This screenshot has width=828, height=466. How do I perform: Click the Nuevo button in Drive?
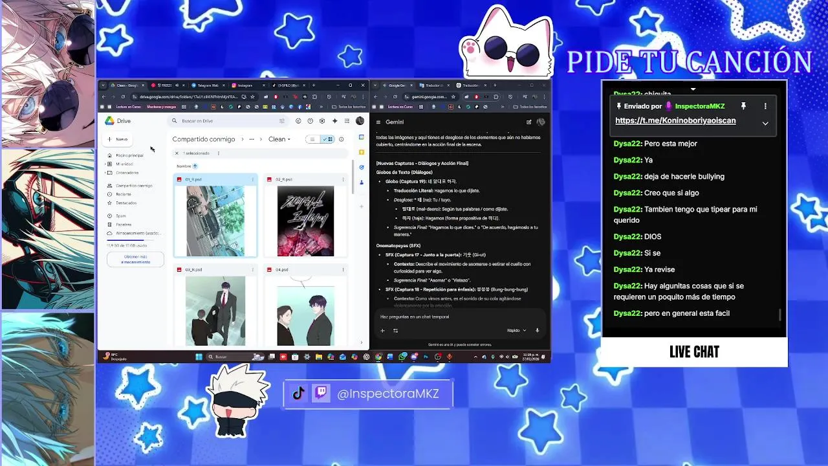point(118,139)
